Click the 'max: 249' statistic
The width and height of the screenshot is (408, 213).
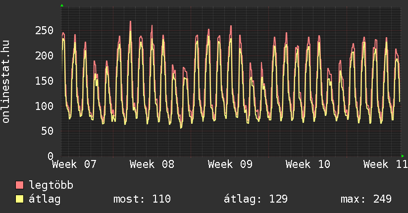point(366,199)
